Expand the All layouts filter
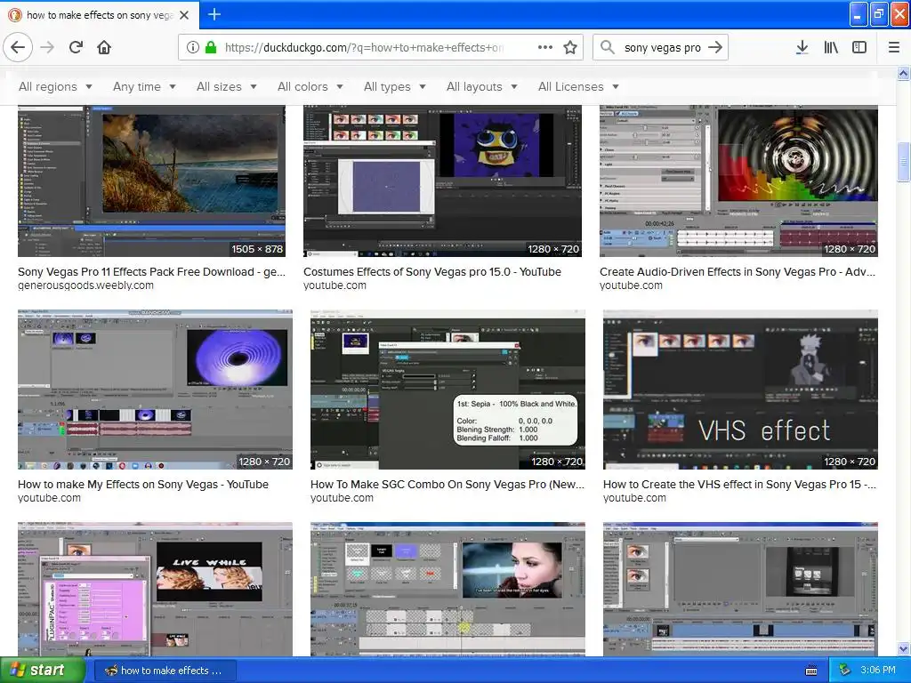This screenshot has height=683, width=911. click(x=481, y=86)
